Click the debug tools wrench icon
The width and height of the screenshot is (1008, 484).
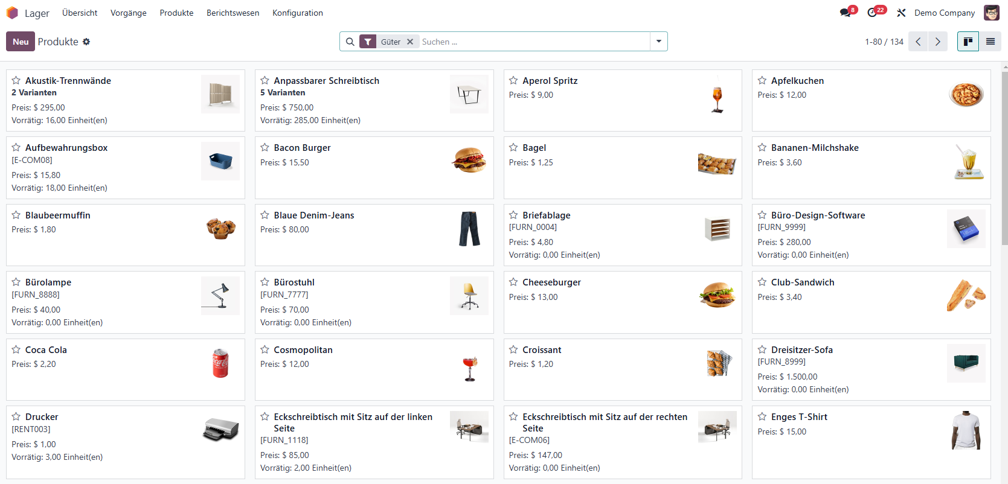[x=901, y=13]
